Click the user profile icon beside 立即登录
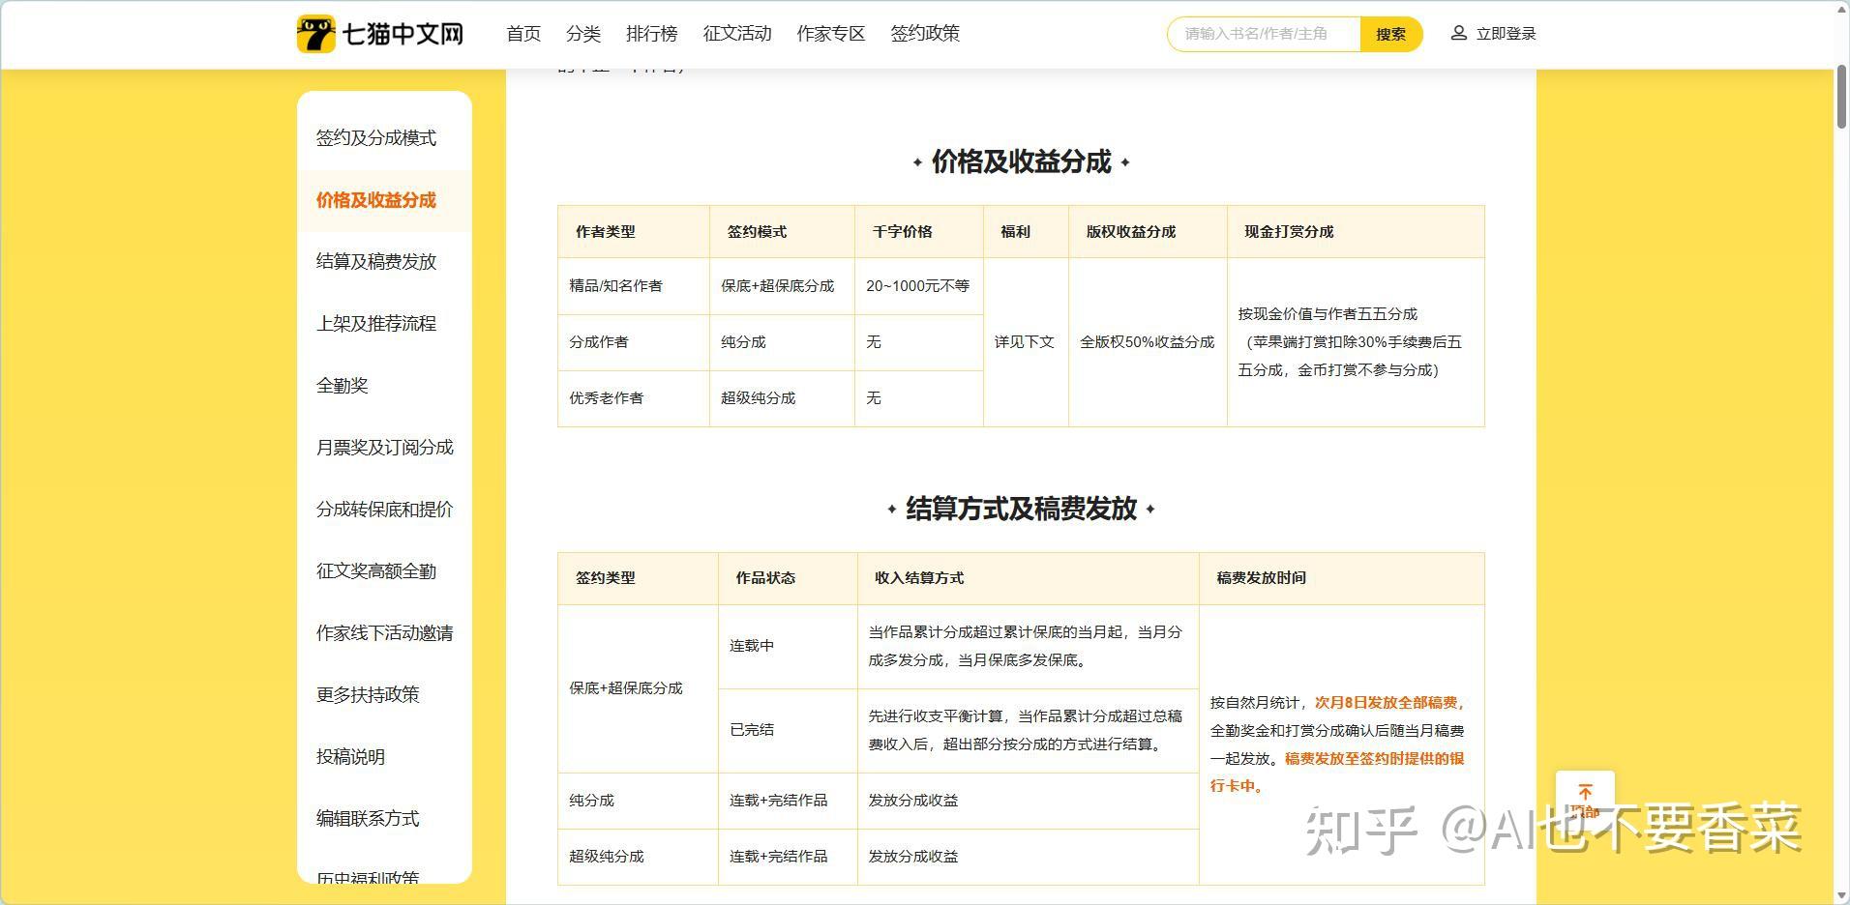Viewport: 1850px width, 905px height. 1458,33
